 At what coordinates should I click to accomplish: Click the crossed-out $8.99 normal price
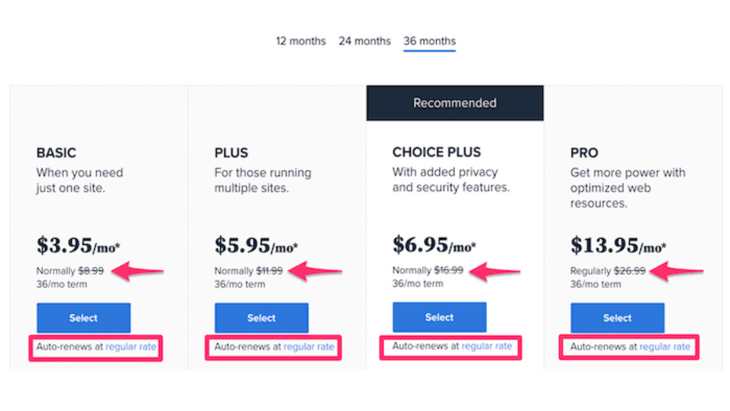coord(91,271)
